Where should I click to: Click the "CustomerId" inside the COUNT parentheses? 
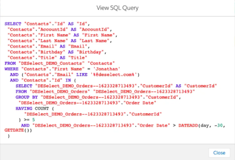coord(145,114)
